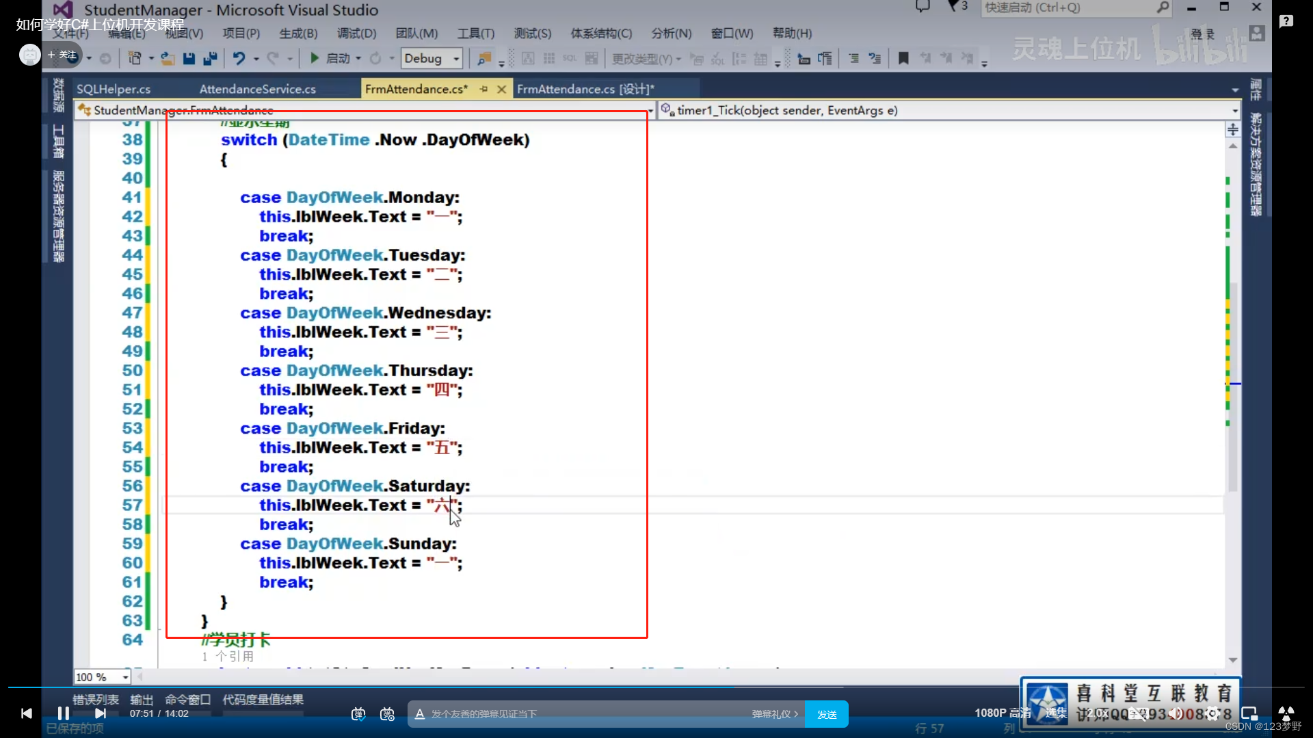This screenshot has height=738, width=1313.
Task: Open the timer1_Tick member dropdown
Action: coord(950,110)
